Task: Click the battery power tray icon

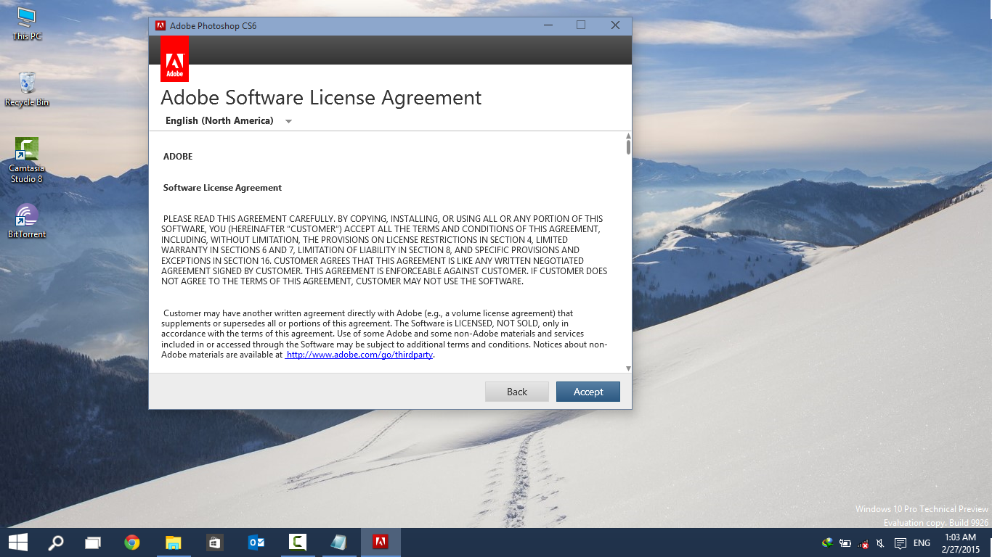Action: pos(845,542)
